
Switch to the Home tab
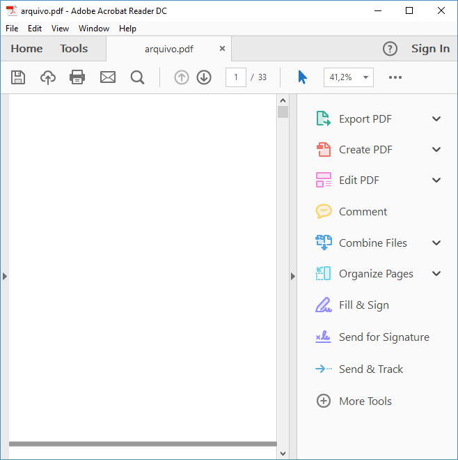point(26,49)
